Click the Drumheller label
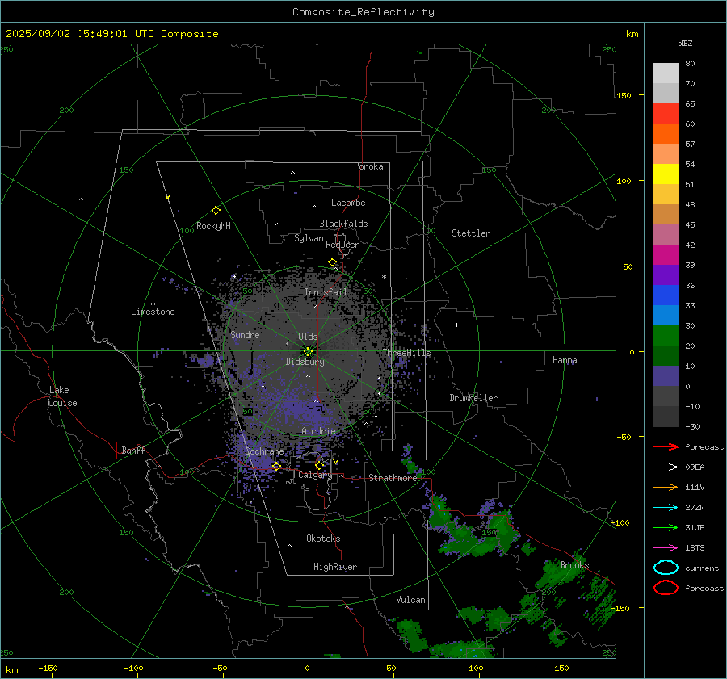The width and height of the screenshot is (727, 679). (473, 398)
